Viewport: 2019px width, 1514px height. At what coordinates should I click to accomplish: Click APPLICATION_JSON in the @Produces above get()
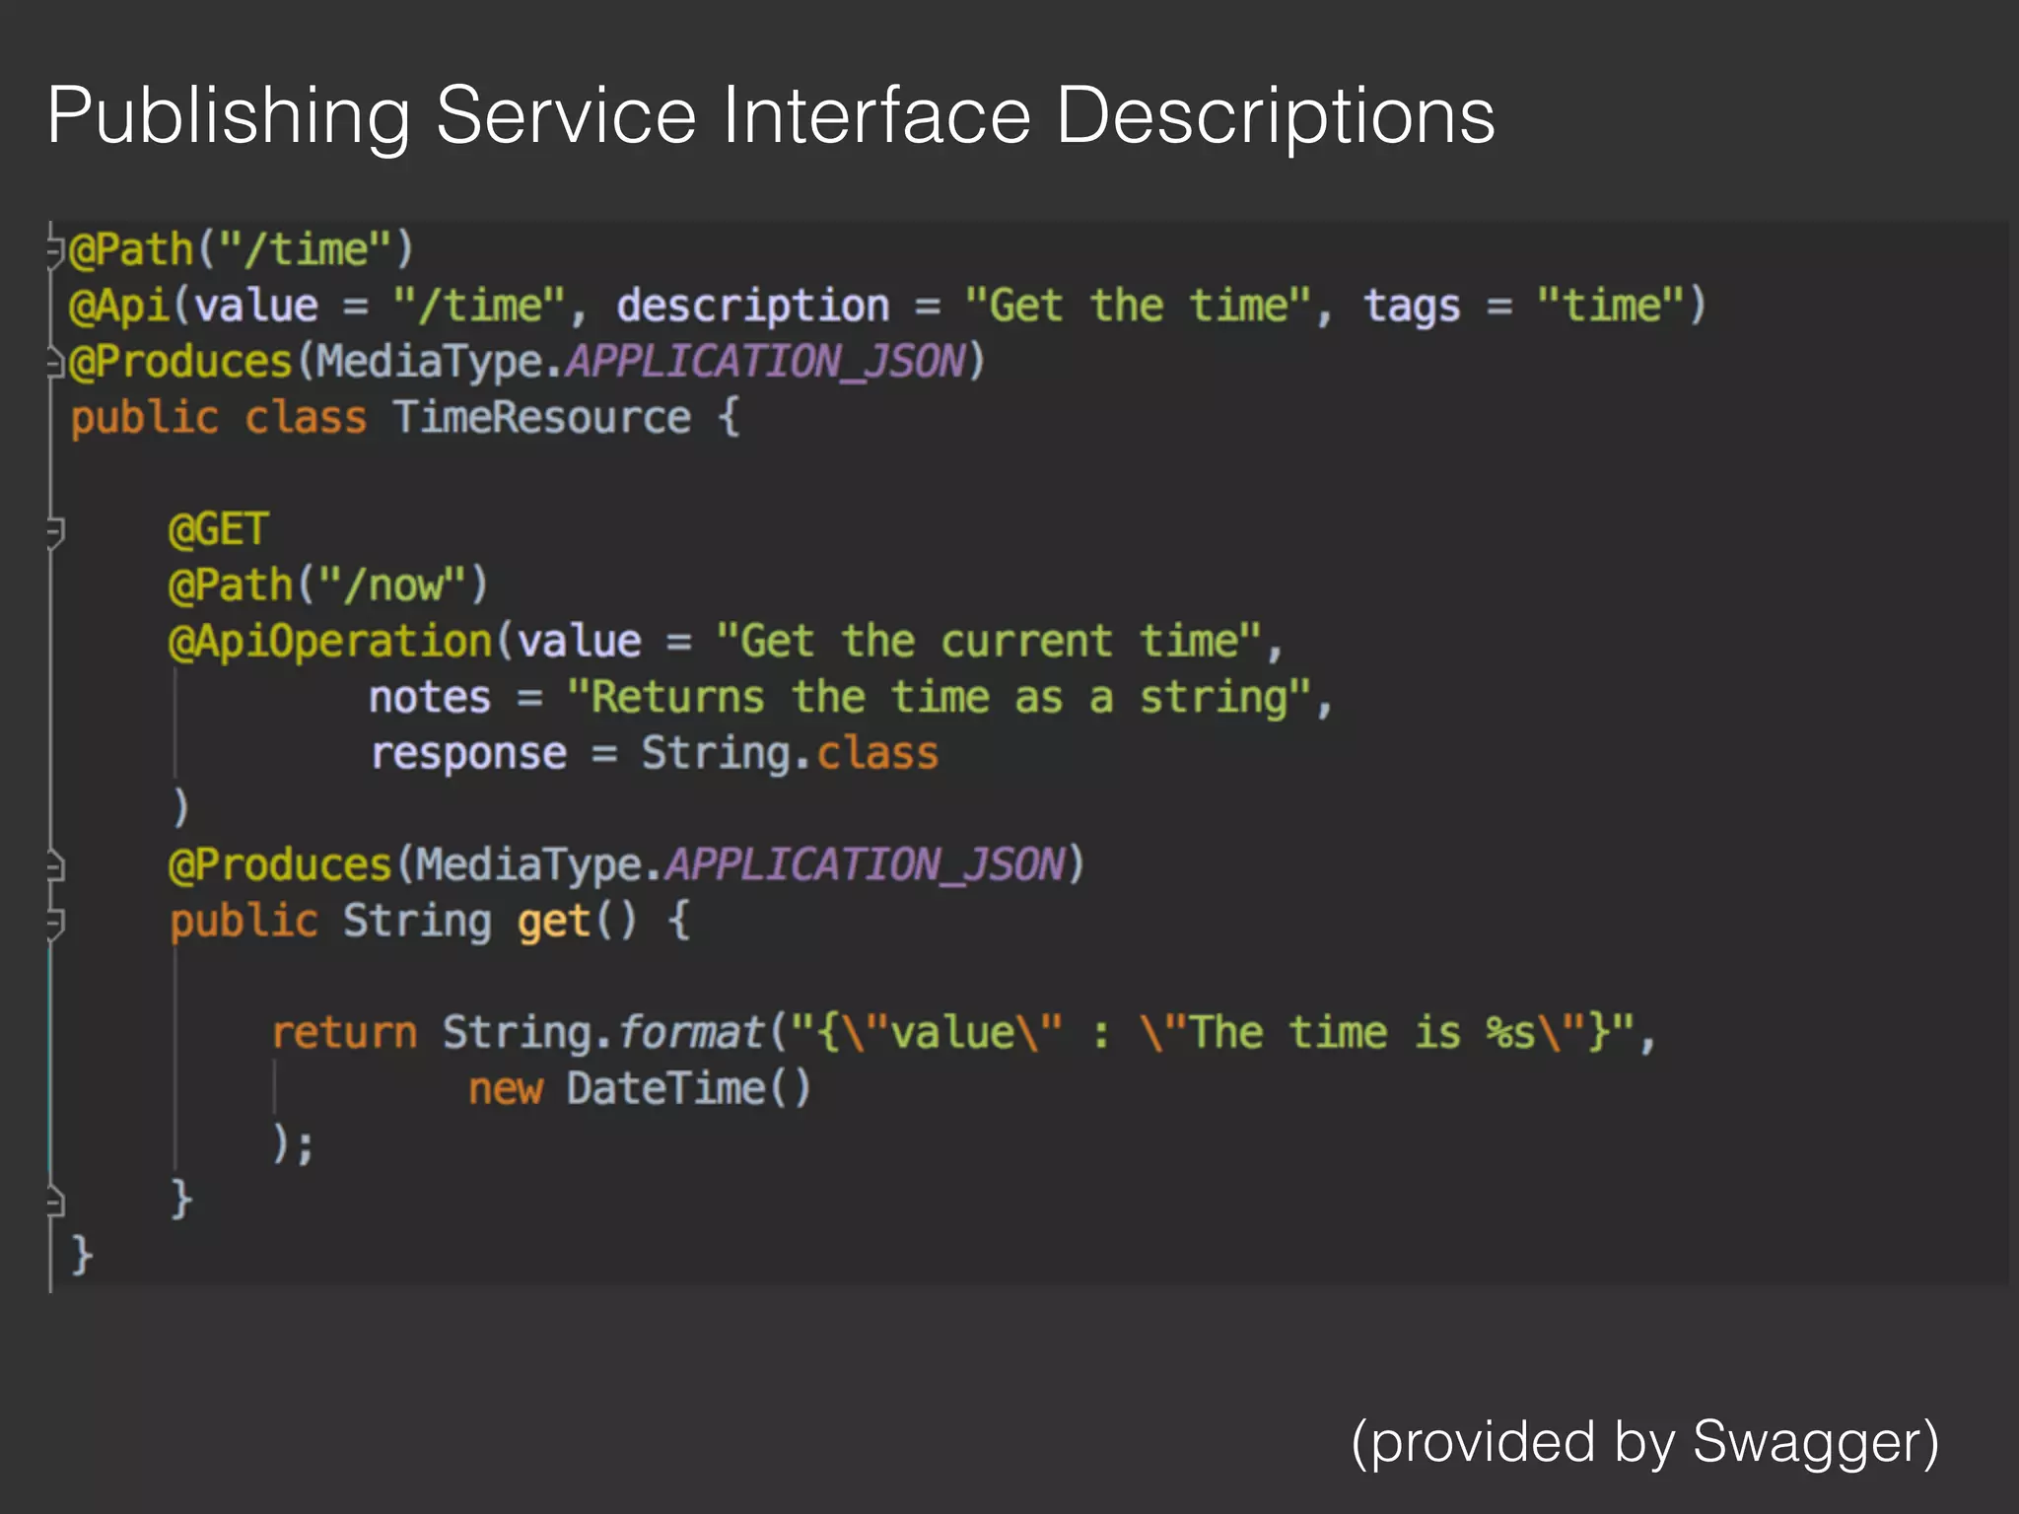866,865
